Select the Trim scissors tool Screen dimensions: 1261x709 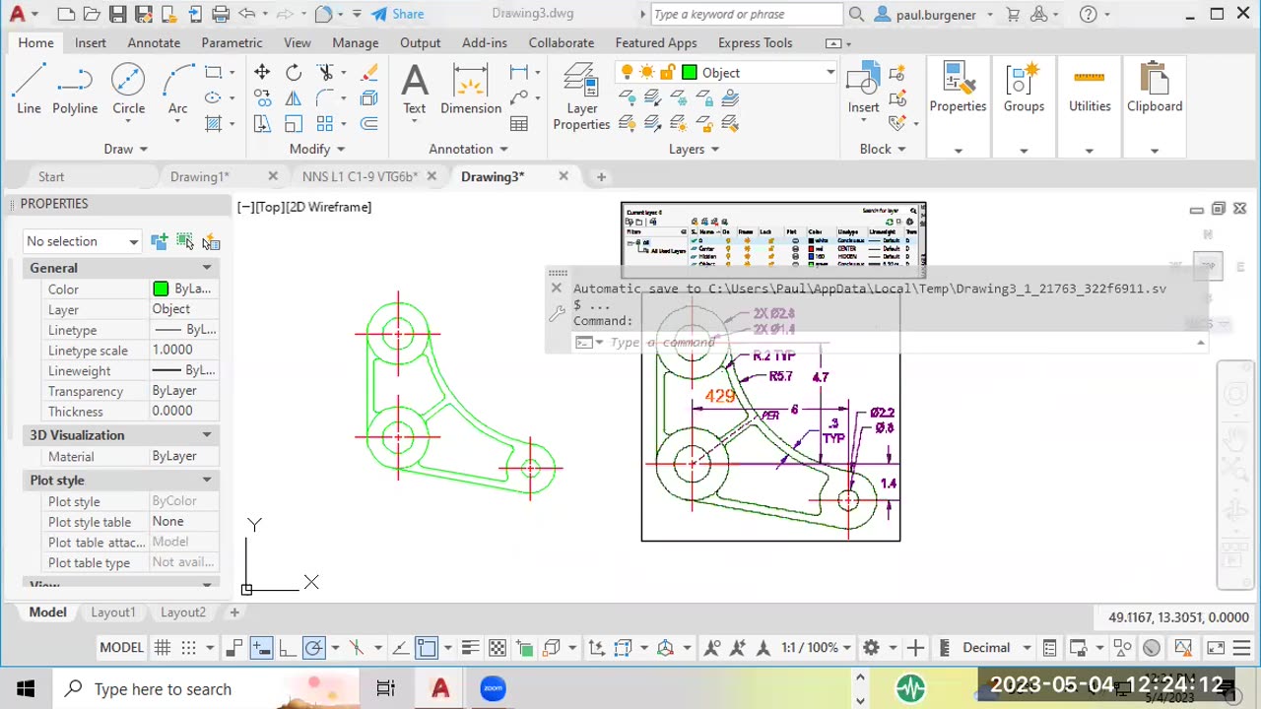click(325, 72)
